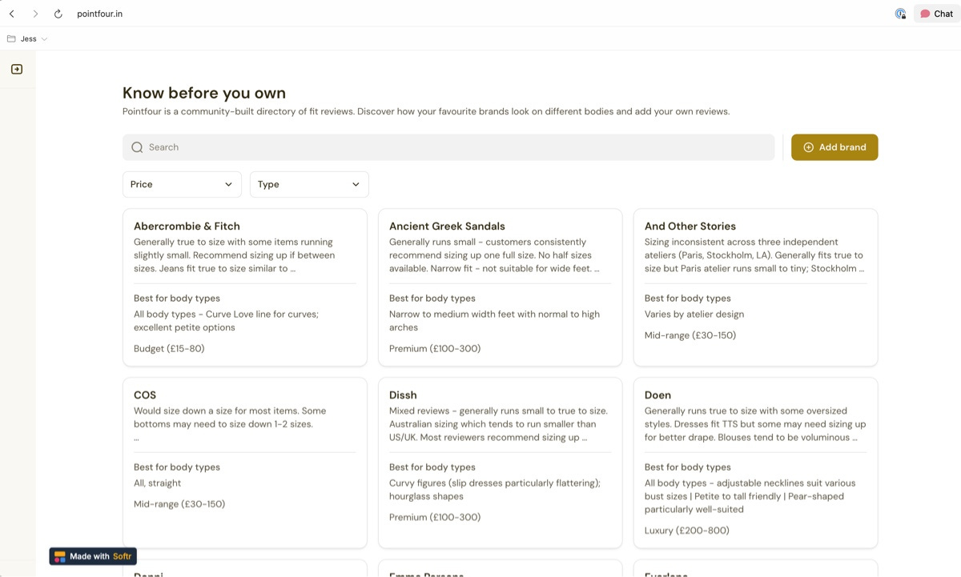Click 'Premium (£100-300)' on Dissh card
Screen dimensions: 961x577
pyautogui.click(x=435, y=517)
